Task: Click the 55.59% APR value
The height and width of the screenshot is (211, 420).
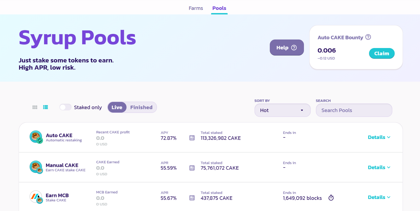Action: pyautogui.click(x=169, y=168)
